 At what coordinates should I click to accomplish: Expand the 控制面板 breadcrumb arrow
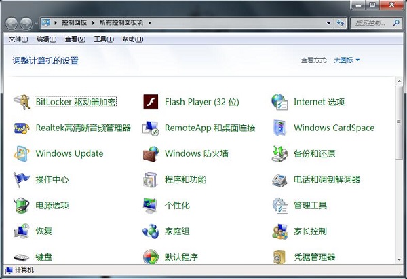tap(93, 23)
